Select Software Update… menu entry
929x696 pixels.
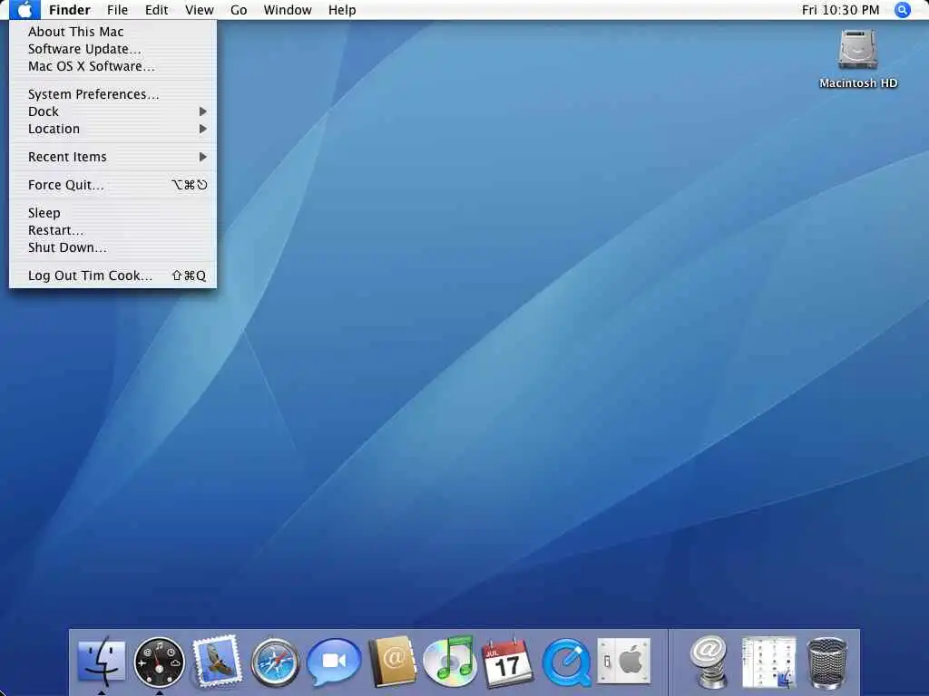coord(112,49)
